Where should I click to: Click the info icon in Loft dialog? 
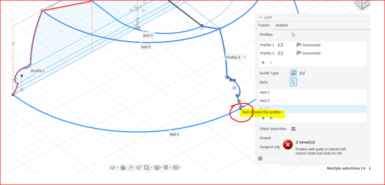(x=260, y=158)
